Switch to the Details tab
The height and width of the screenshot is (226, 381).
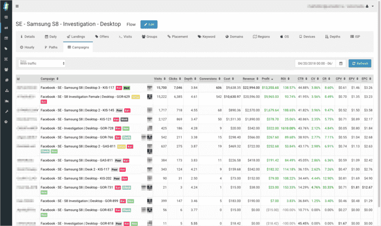pos(28,36)
